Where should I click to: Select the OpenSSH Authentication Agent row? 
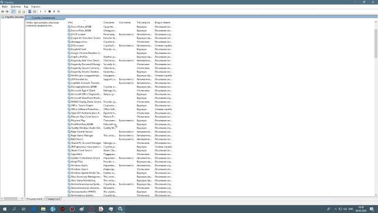point(120,113)
